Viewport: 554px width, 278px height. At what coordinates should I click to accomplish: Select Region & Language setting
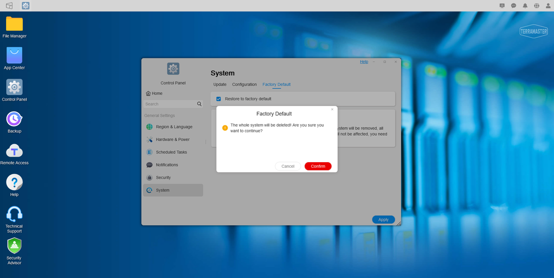(173, 127)
